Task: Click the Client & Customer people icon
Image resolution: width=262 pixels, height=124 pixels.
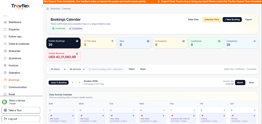Action: coord(5,44)
